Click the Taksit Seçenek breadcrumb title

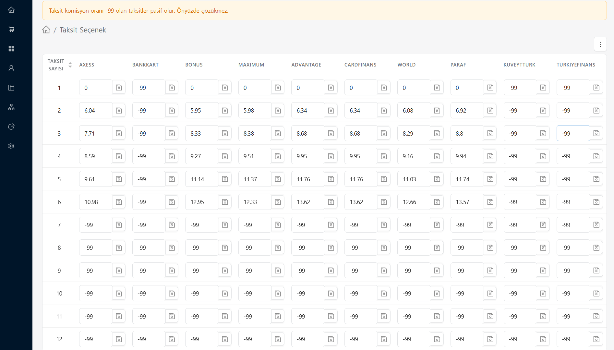coord(83,30)
